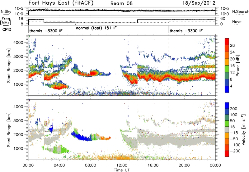Select the N.Sky legend label
Screen dimensions: 249x172
click(x=6, y=11)
